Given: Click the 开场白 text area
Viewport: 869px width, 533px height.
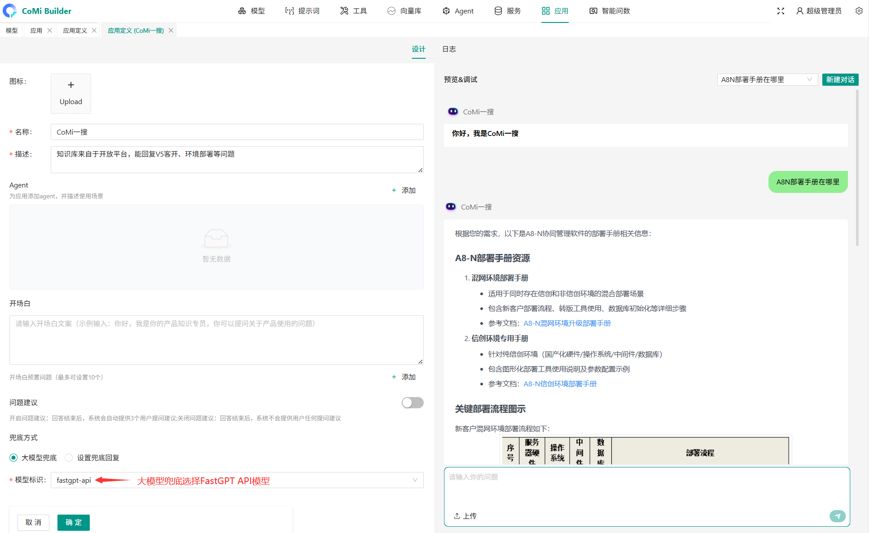Looking at the screenshot, I should coord(216,340).
